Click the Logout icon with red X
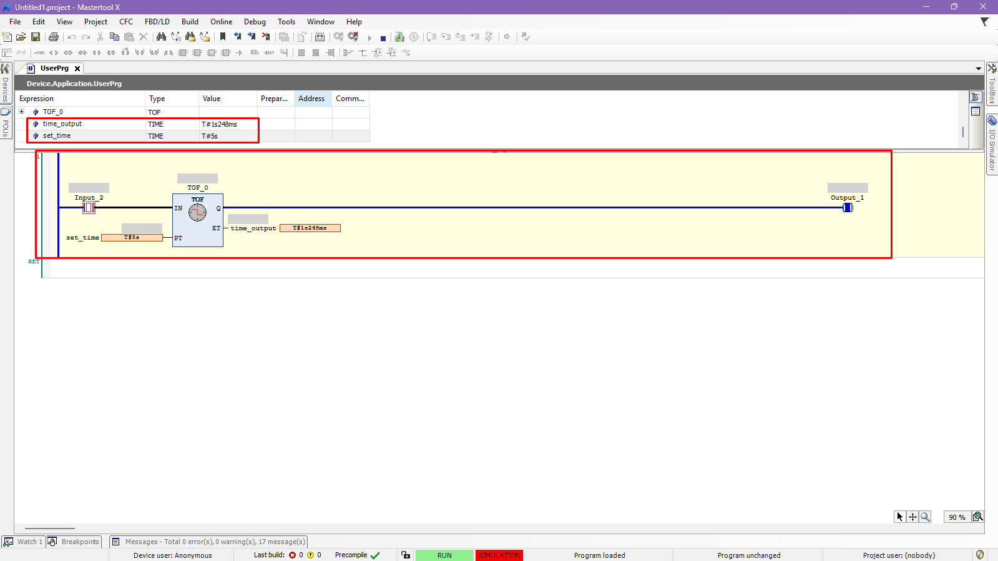The height and width of the screenshot is (561, 998). (353, 37)
